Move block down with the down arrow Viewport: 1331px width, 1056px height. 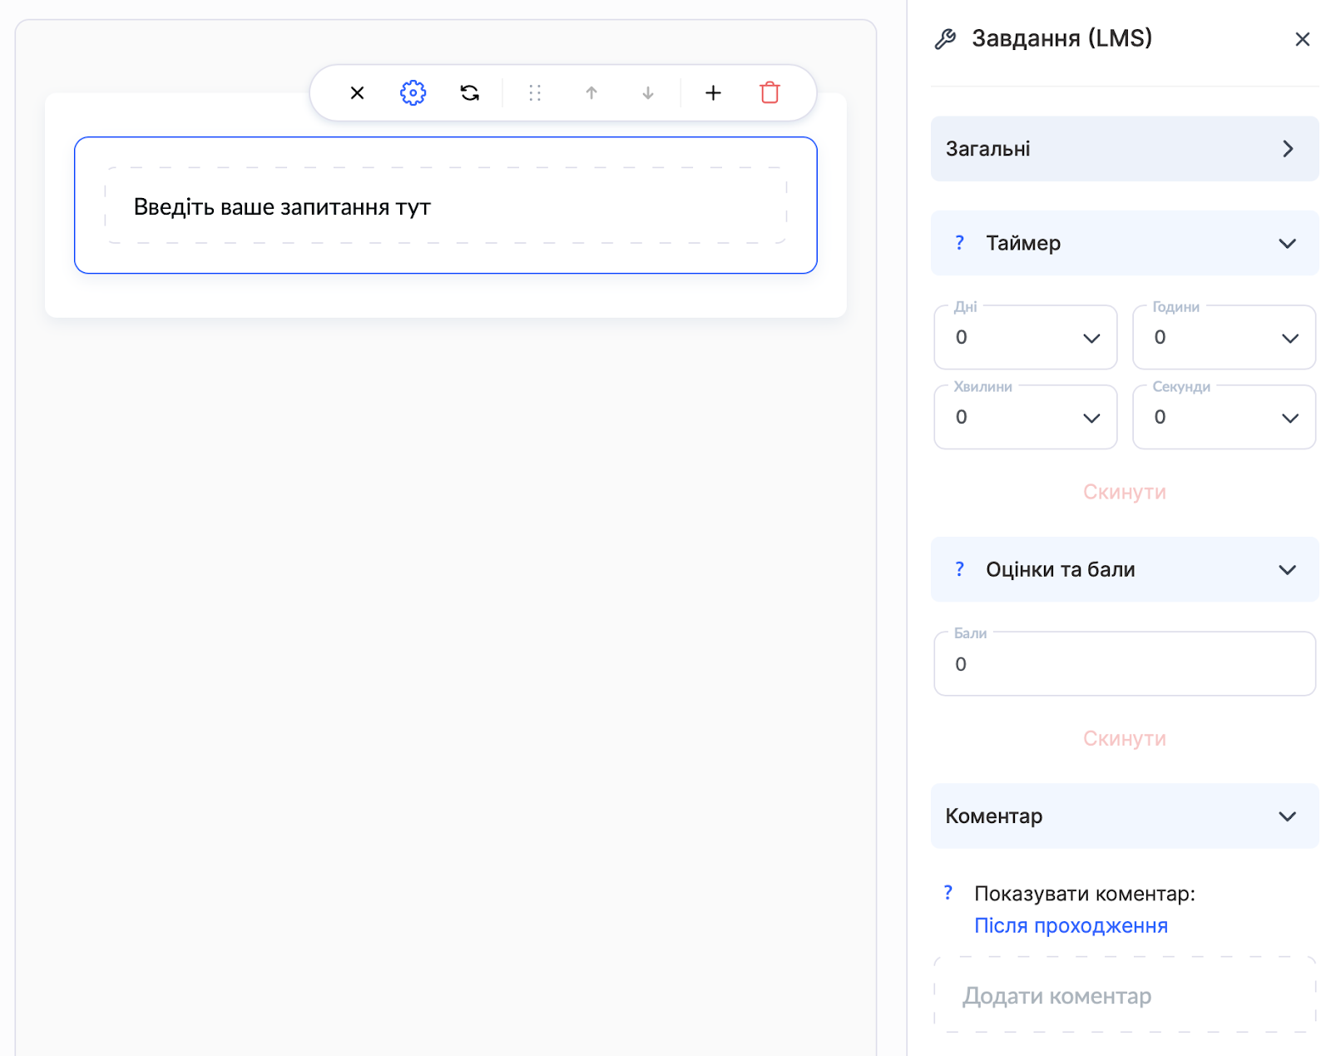click(x=648, y=93)
